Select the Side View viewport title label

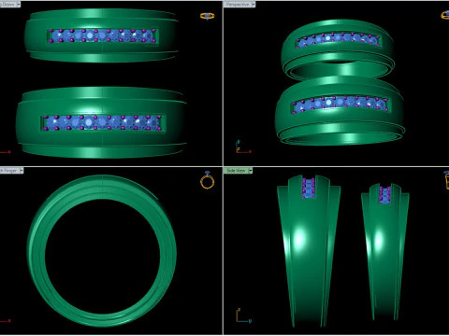(236, 171)
